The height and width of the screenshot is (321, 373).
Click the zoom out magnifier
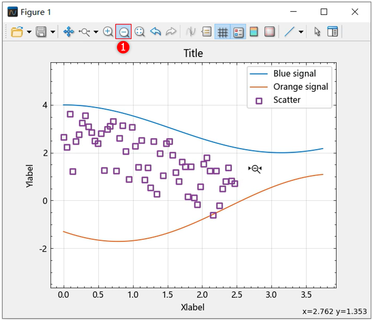coord(123,32)
